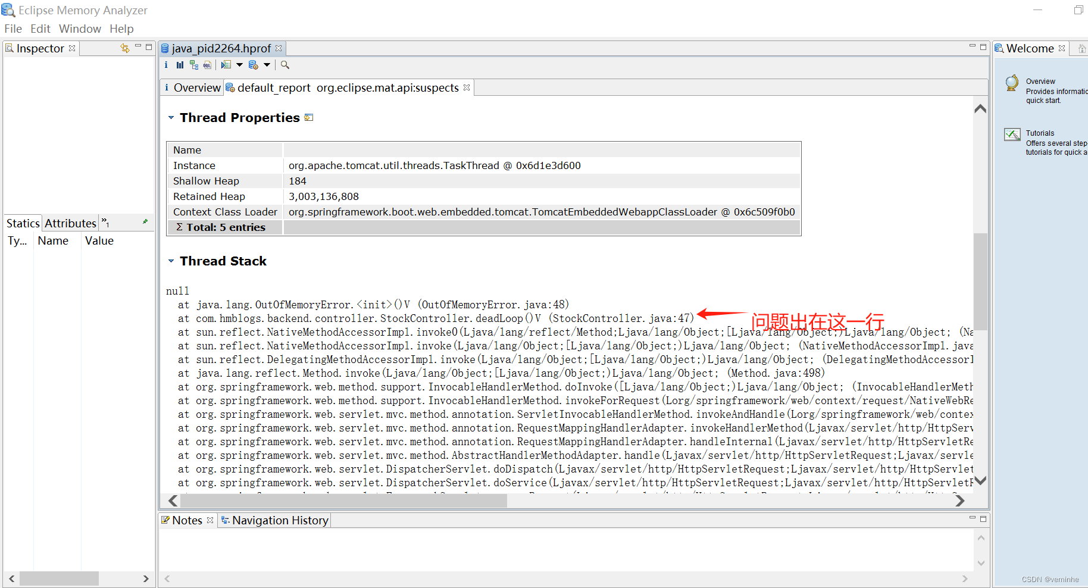1088x588 pixels.
Task: Minimize the hprof editor area
Action: pos(973,46)
